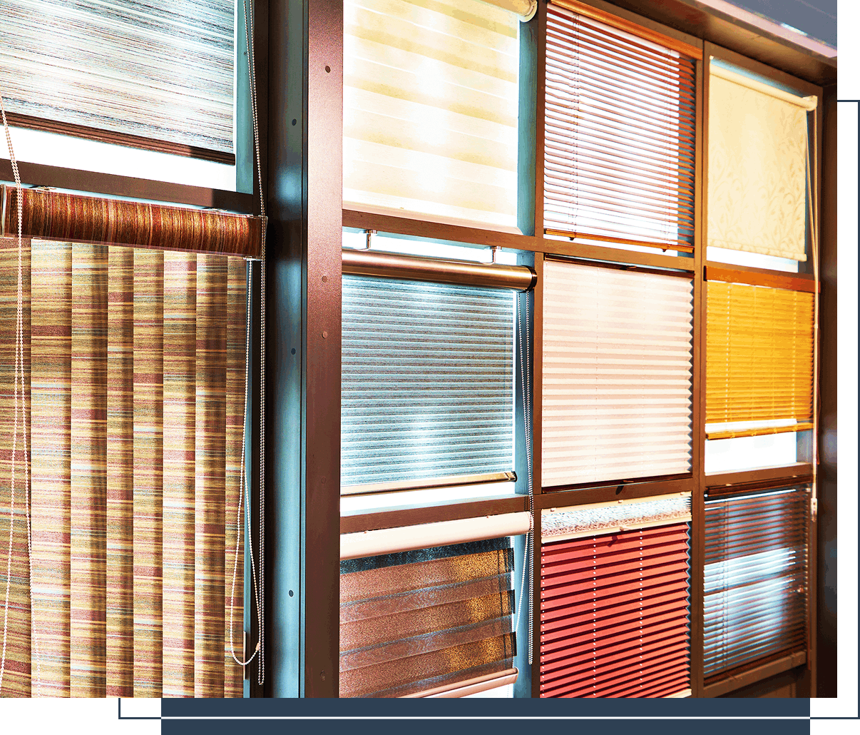Click the dark navy bar below the photo
Viewport: 860px width, 735px height.
pyautogui.click(x=485, y=726)
